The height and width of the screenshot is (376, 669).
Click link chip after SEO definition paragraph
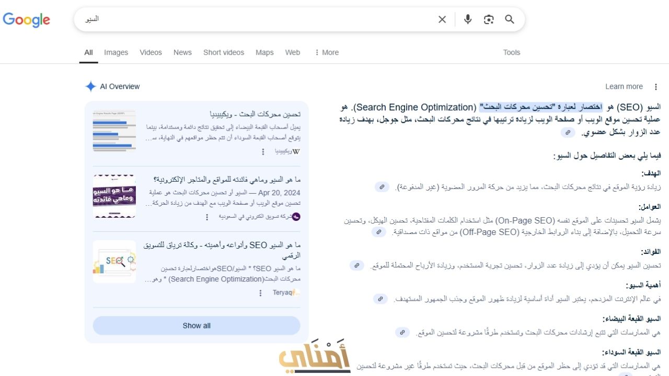click(568, 133)
